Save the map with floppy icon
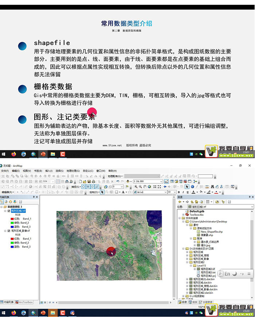Image resolution: width=255 pixels, height=319 pixels. pos(89,182)
